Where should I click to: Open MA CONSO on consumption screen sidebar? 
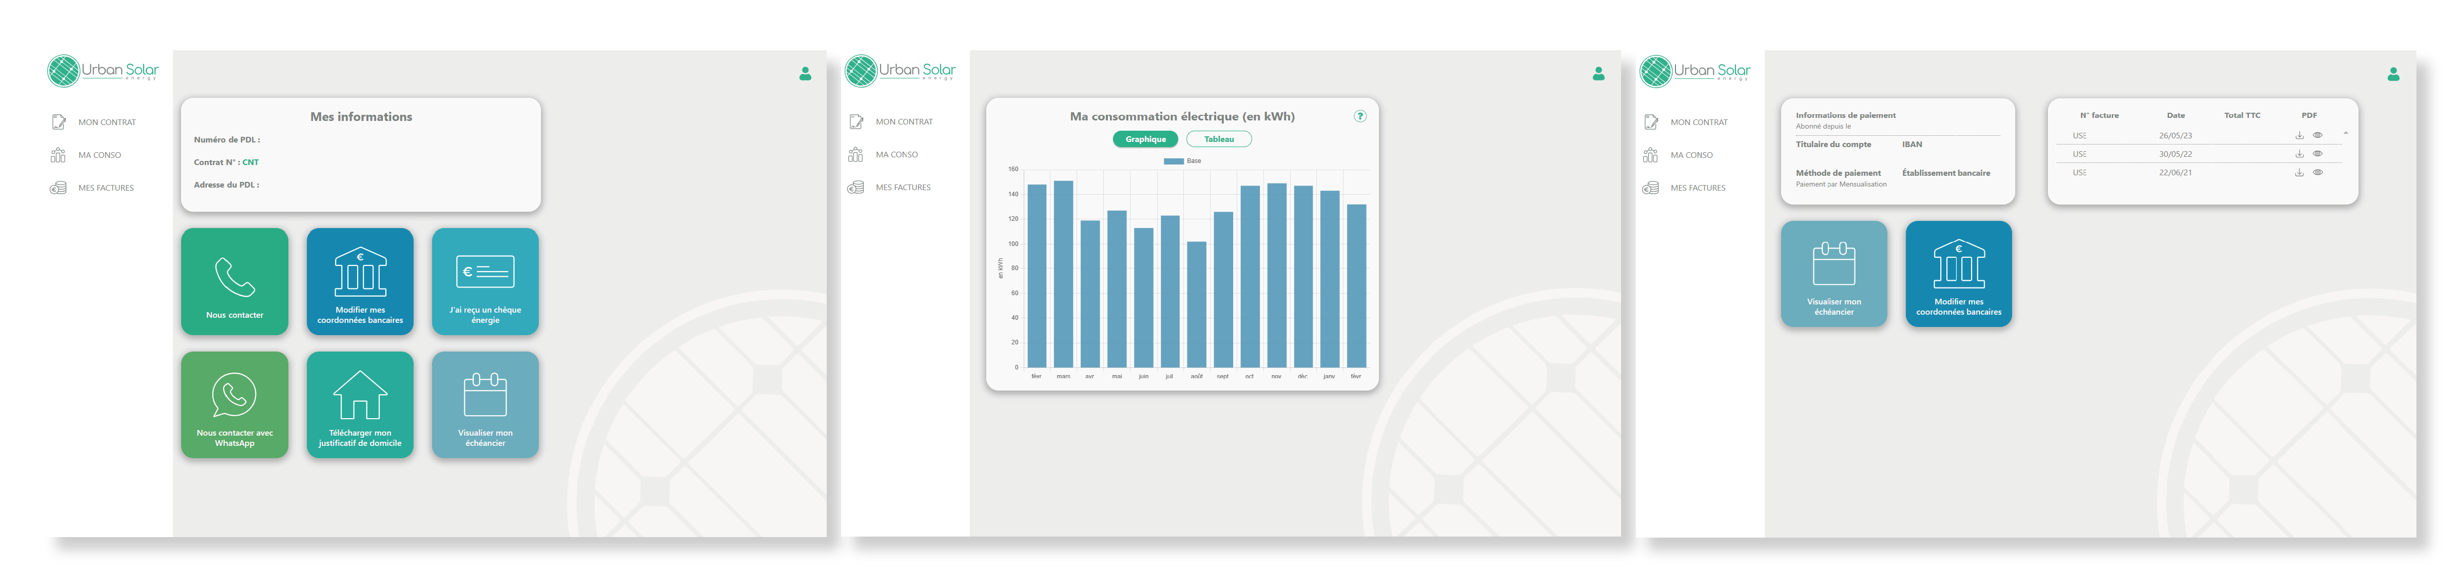[883, 154]
